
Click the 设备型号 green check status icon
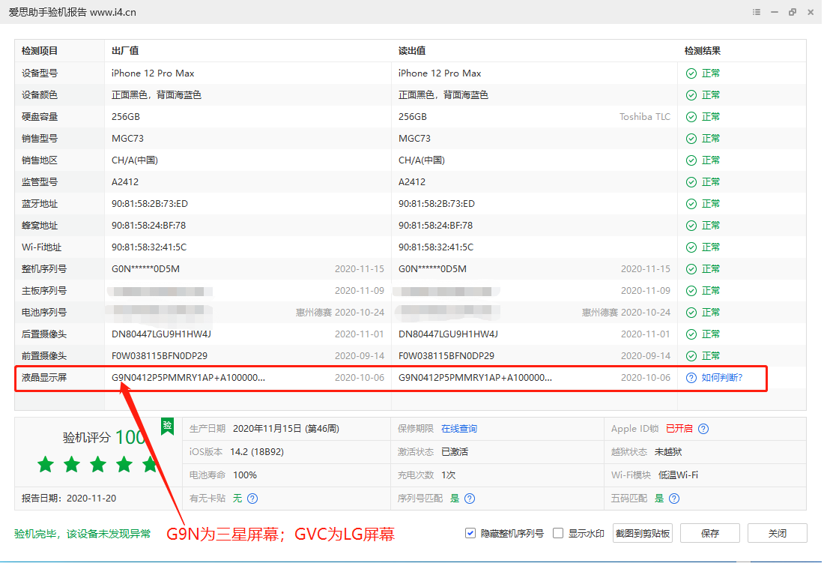tap(691, 73)
